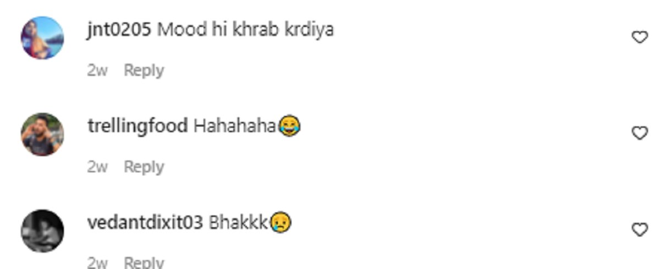Reply to vedantdixit03's Bhakkk comment
660x269 pixels.
tap(144, 262)
